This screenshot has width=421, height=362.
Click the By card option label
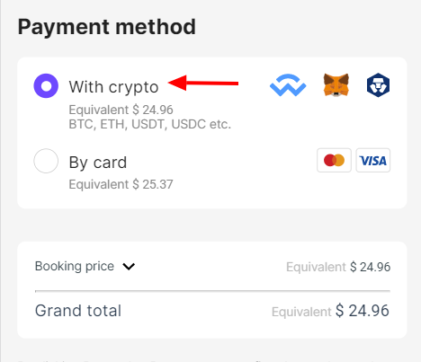coord(98,163)
